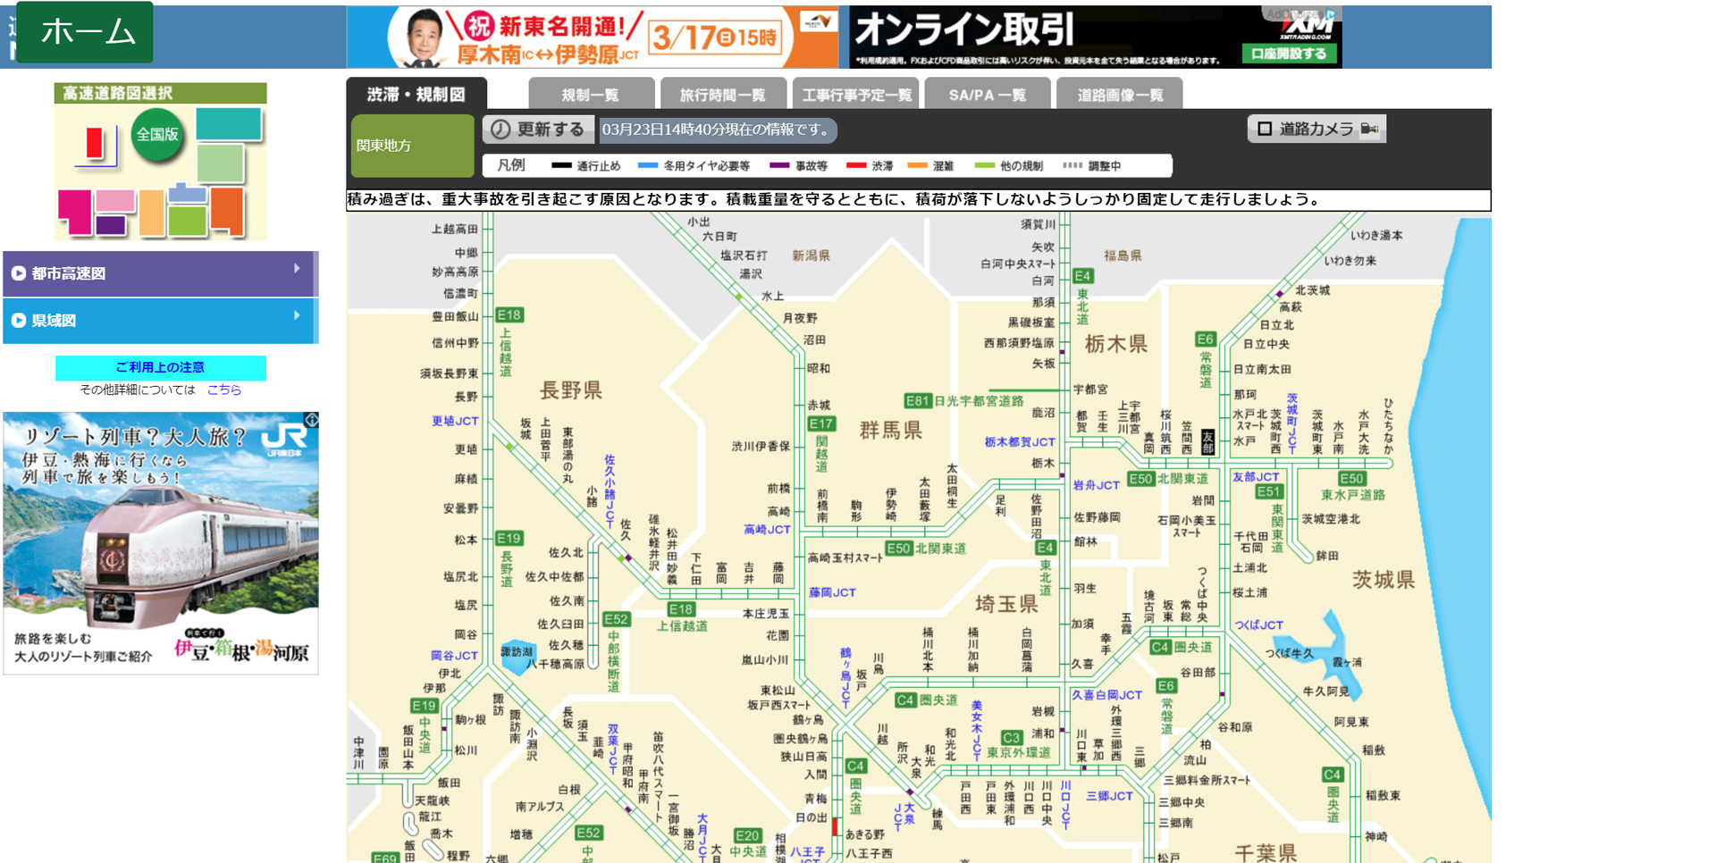Click 茨城県 prefecture label
This screenshot has height=863, width=1716.
[x=1384, y=581]
